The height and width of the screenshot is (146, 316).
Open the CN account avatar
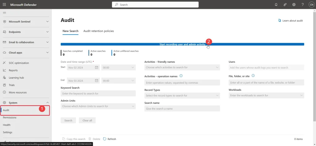tap(311, 5)
